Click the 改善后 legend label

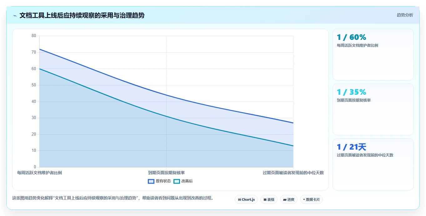187,181
